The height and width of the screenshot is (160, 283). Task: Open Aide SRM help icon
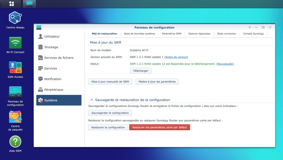click(15, 142)
